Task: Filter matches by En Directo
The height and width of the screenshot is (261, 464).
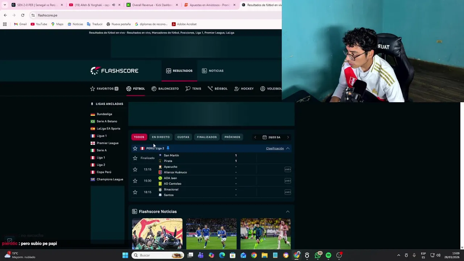Action: [x=161, y=137]
